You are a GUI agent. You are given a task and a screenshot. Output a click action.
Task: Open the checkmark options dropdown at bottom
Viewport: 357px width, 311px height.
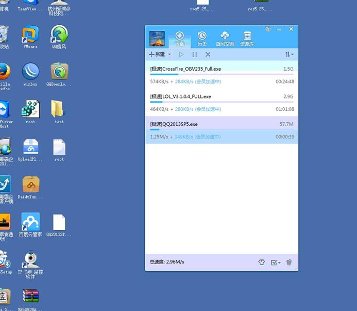[x=276, y=263]
